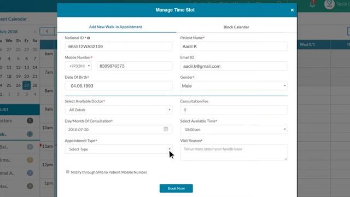The height and width of the screenshot is (197, 350).
Task: Click the previous week arrow button
Action: click(47, 31)
